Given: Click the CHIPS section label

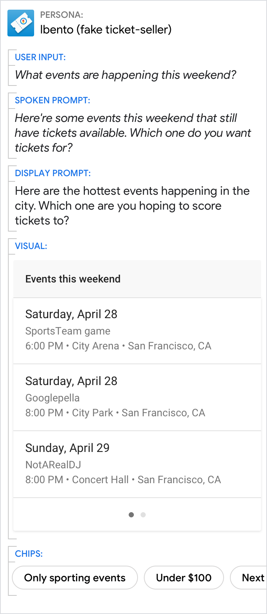Looking at the screenshot, I should (29, 554).
